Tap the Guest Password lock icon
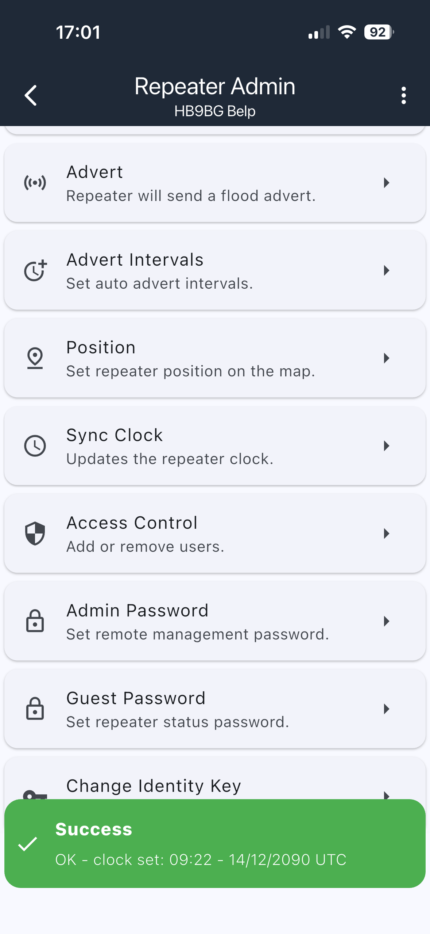The height and width of the screenshot is (934, 430). 35,709
